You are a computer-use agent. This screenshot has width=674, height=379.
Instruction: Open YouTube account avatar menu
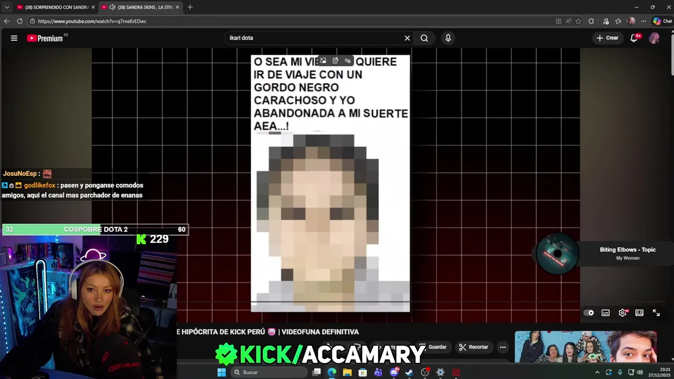[654, 38]
